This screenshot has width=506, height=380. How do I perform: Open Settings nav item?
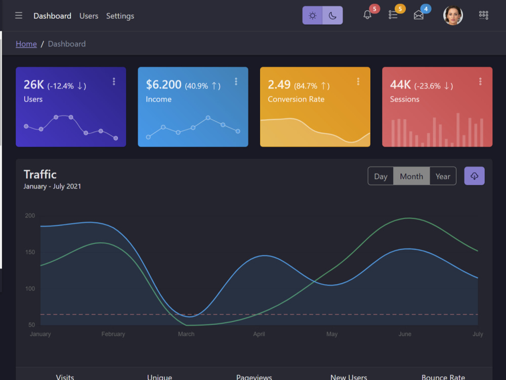point(120,16)
